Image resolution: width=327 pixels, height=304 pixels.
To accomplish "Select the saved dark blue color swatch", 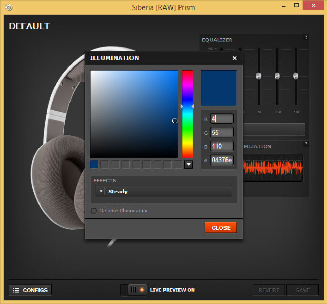I will [94, 164].
